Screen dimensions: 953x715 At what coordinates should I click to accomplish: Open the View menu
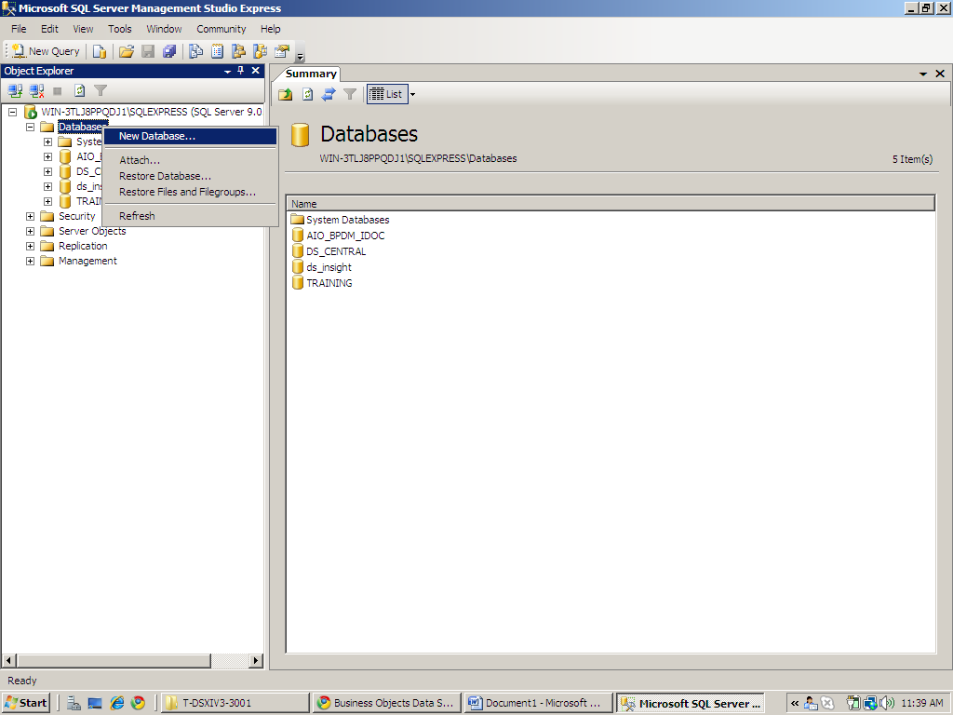[83, 29]
